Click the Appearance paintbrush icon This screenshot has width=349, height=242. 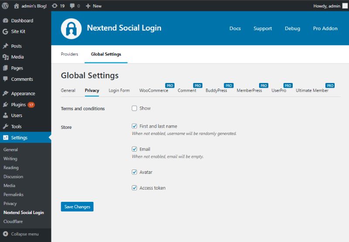pyautogui.click(x=6, y=93)
